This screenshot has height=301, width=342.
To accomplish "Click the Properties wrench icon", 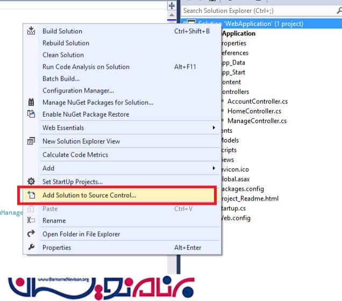I will (31, 247).
